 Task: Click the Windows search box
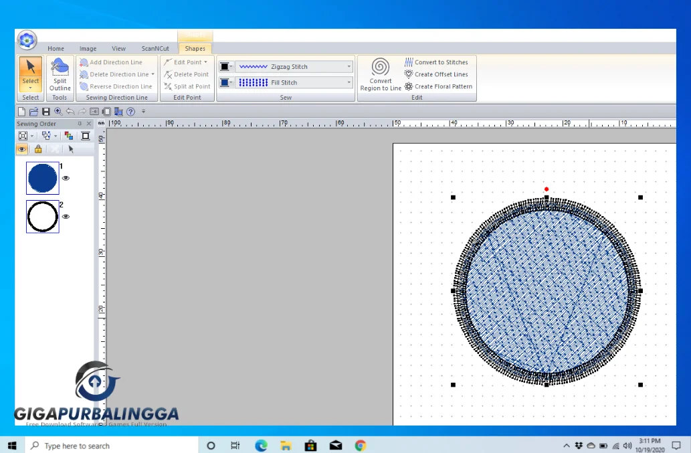[x=111, y=446]
